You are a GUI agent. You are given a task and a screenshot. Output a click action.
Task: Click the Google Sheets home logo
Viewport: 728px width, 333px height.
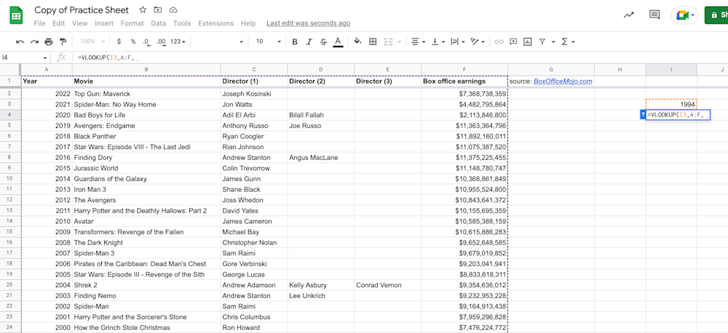(x=16, y=15)
